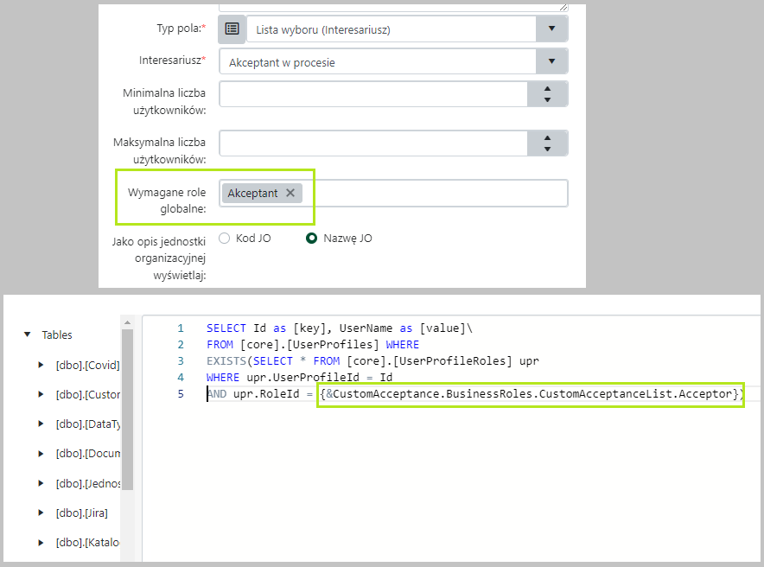
Task: Click the tables list vertical scrollbar
Action: tap(127, 406)
